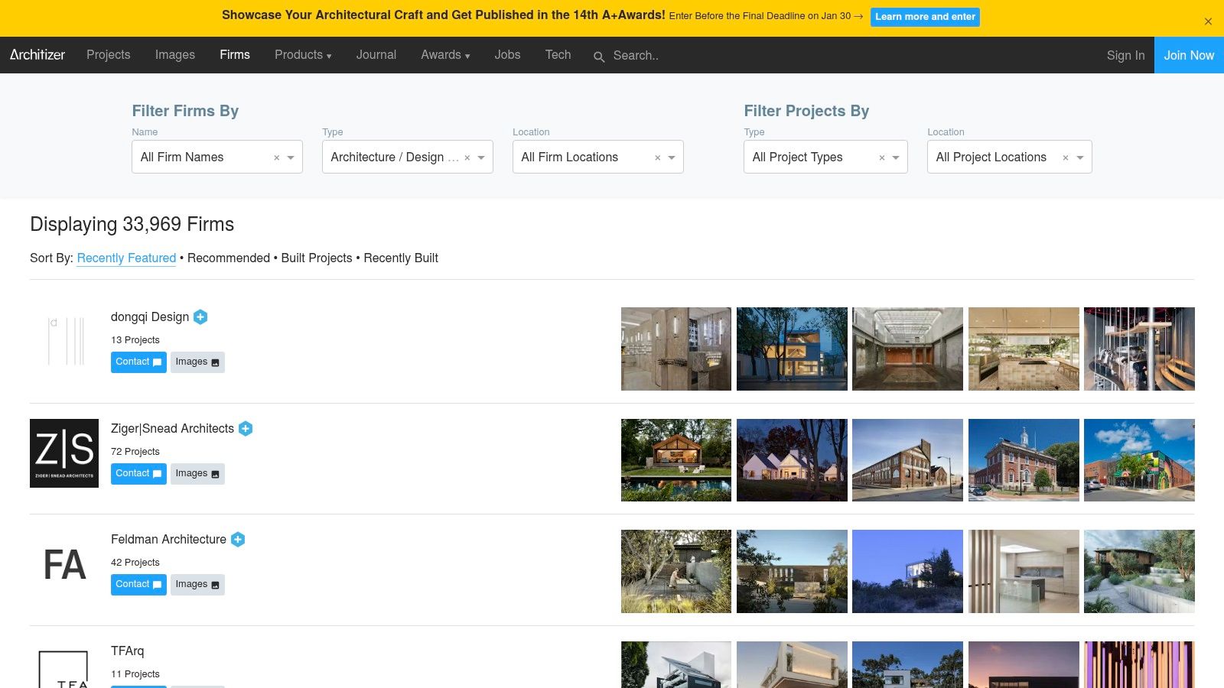Open the Journal page from the navbar
This screenshot has width=1224, height=688.
(x=376, y=55)
